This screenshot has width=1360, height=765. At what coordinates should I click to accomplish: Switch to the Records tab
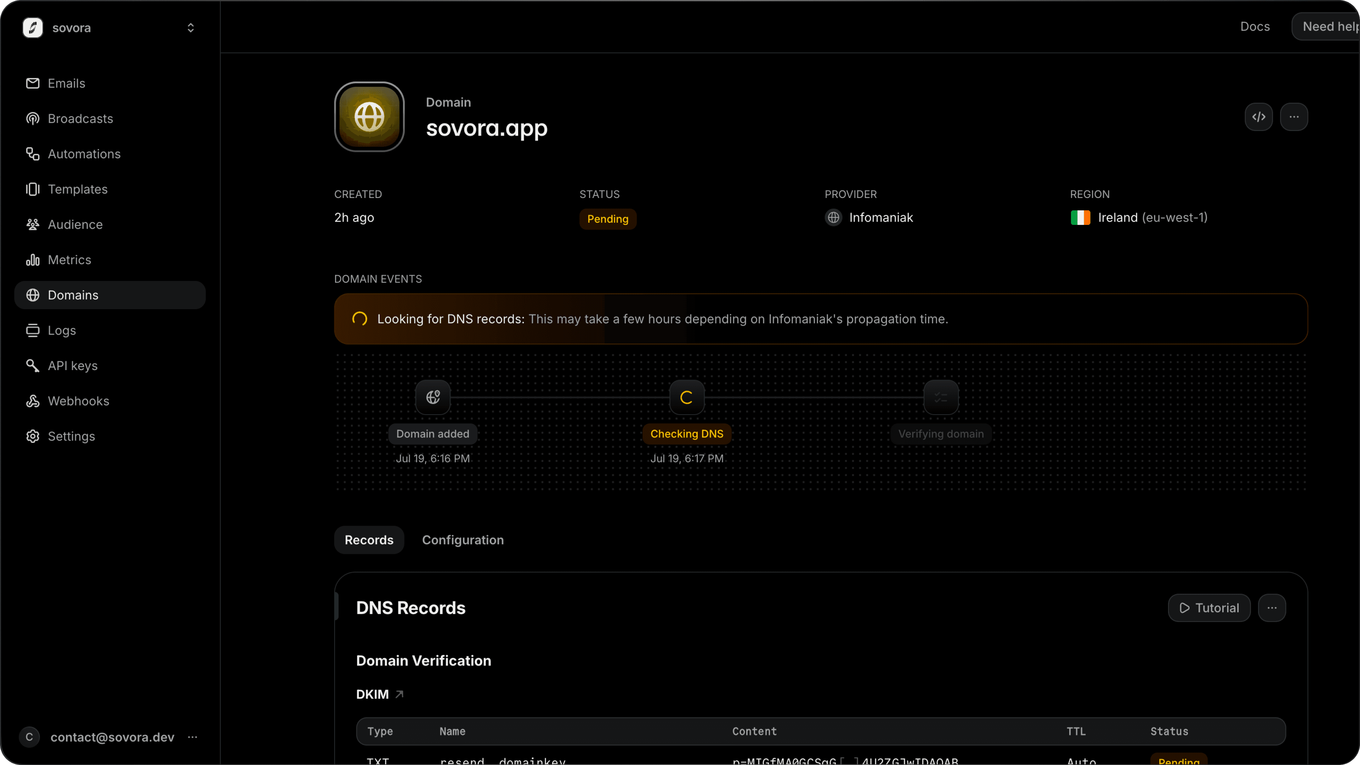(x=369, y=540)
